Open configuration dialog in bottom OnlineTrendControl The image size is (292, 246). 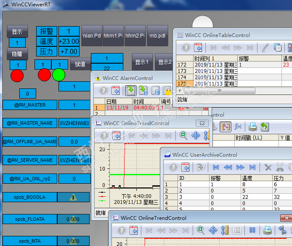pyautogui.click(x=133, y=230)
